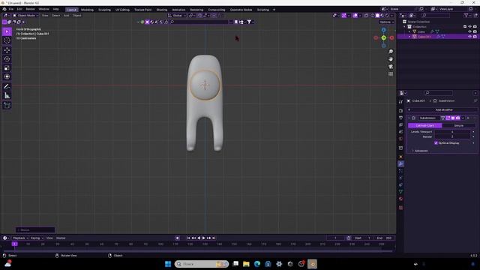Viewport: 480px width, 270px height.
Task: Select the Select Box tool in toolbar
Action: 7,31
